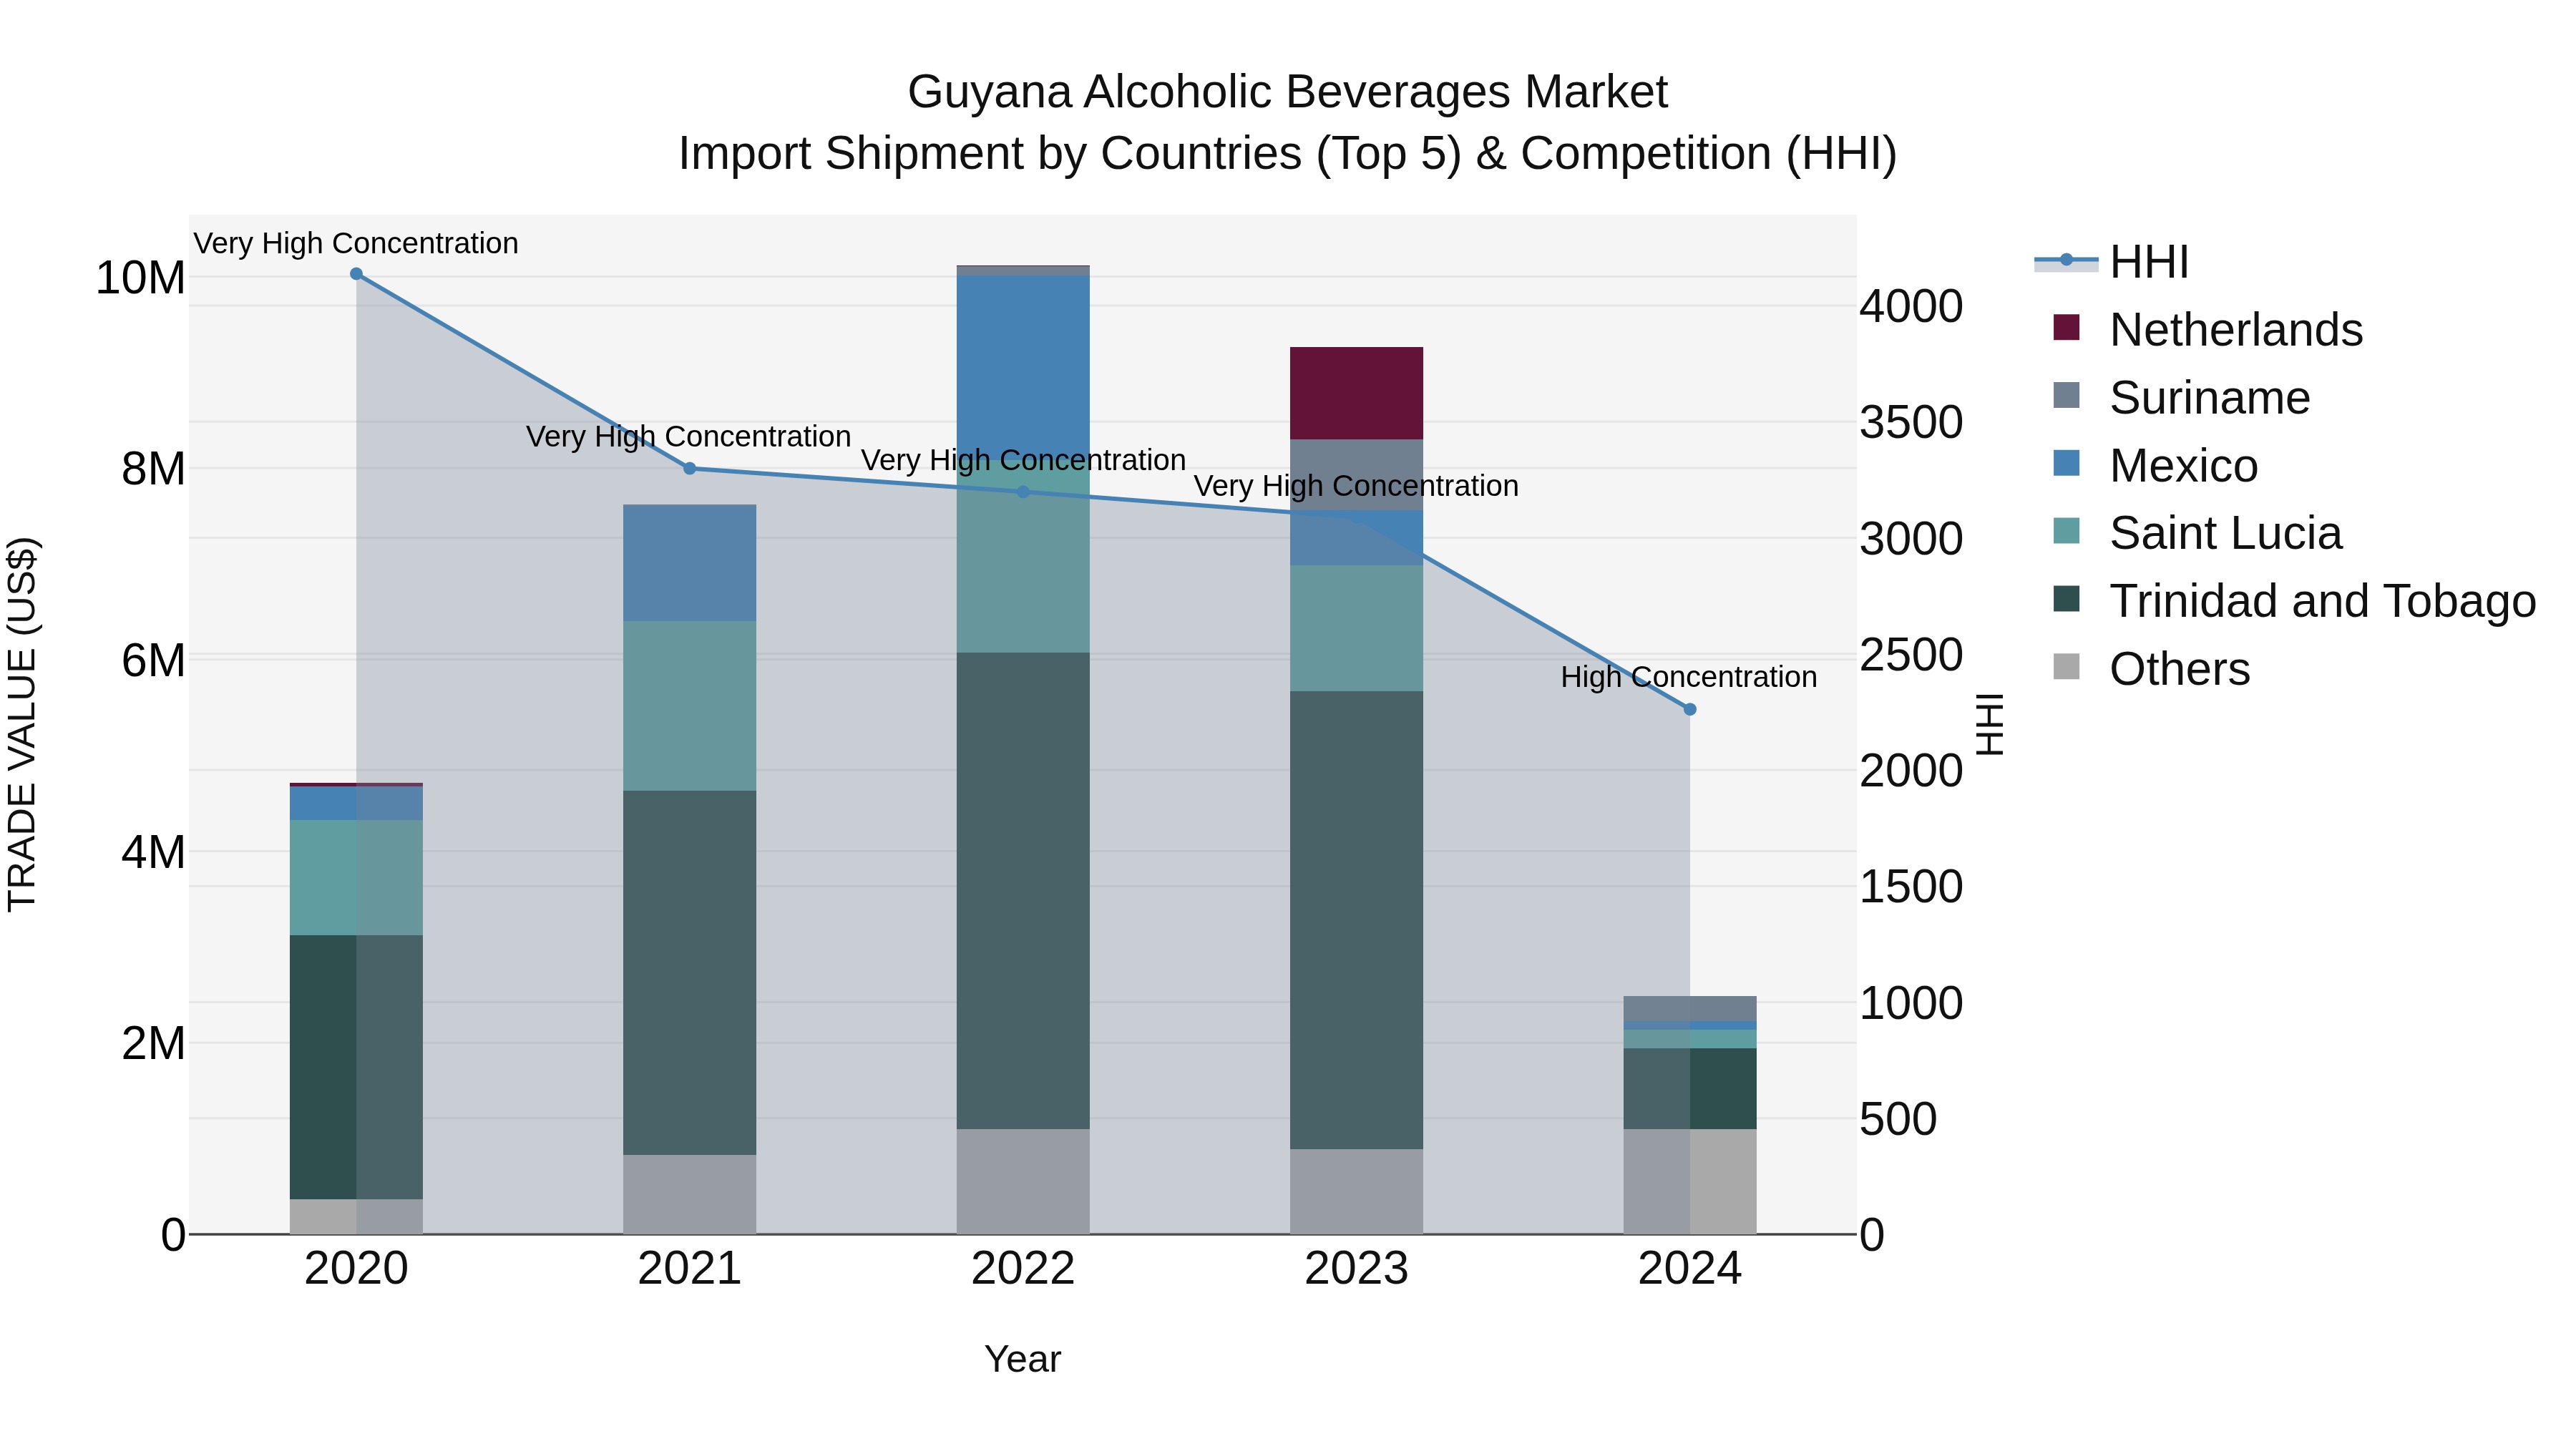Click Very High Concentration annotation above 2023
2576x1449 pixels.
coord(1356,486)
